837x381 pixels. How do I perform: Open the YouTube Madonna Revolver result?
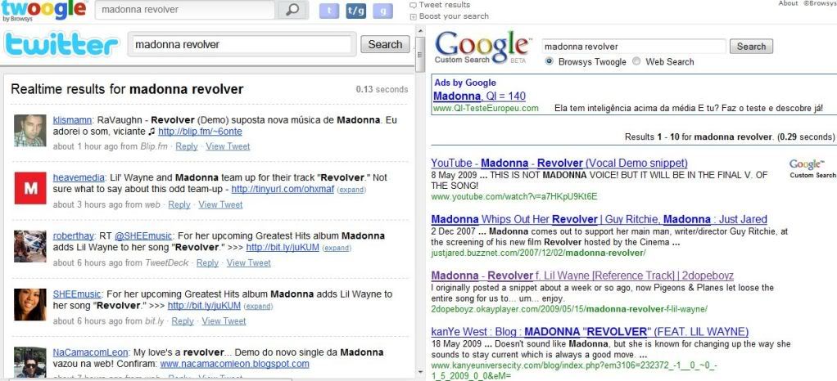(559, 163)
